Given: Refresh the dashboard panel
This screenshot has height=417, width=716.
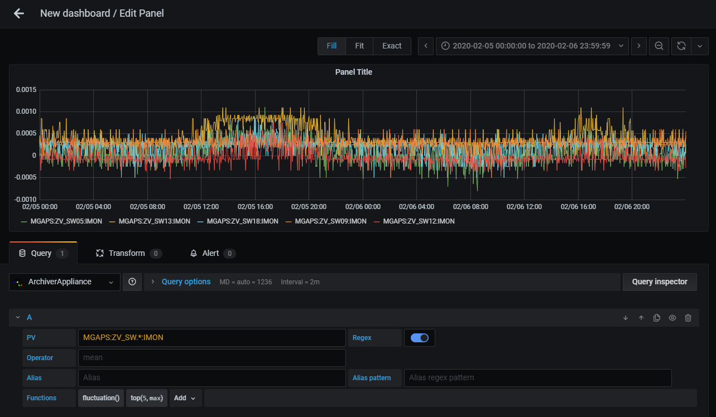Looking at the screenshot, I should (681, 46).
